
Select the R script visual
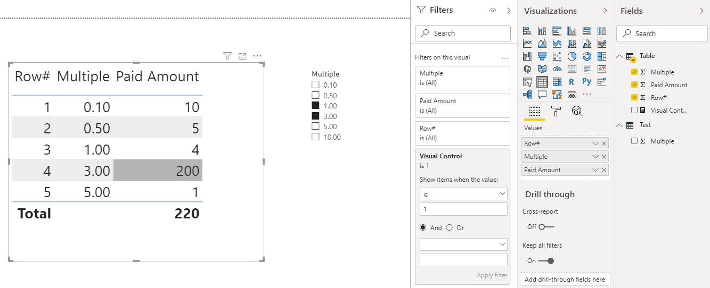tap(572, 82)
